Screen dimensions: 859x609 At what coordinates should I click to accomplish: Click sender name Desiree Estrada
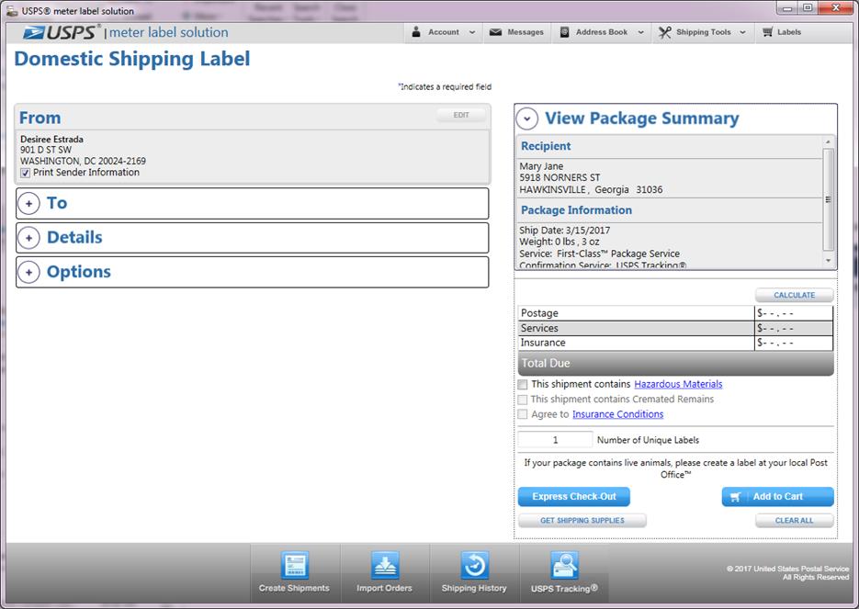[x=52, y=140]
